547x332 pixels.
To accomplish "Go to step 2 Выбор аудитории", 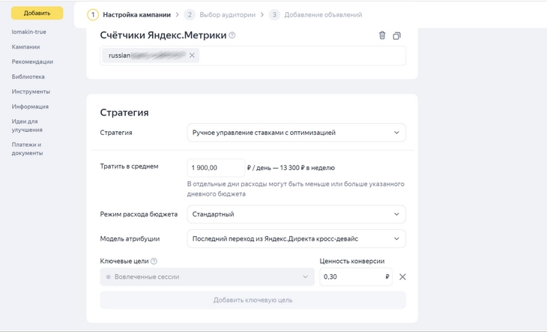I will point(221,14).
